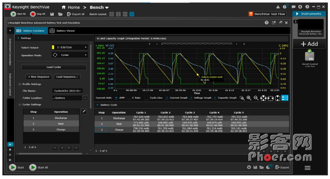Click the yellow output color swatch
Viewport: 330px width, 179px height.
pyautogui.click(x=53, y=47)
